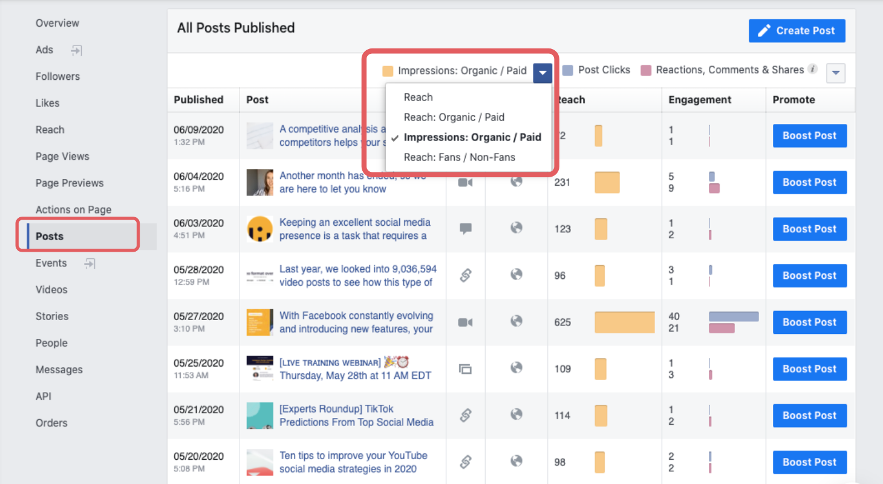Open Orders in the sidebar
Viewport: 883px width, 484px height.
pyautogui.click(x=51, y=423)
